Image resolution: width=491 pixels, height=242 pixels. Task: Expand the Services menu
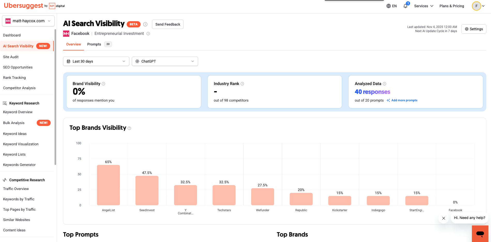coord(424,6)
